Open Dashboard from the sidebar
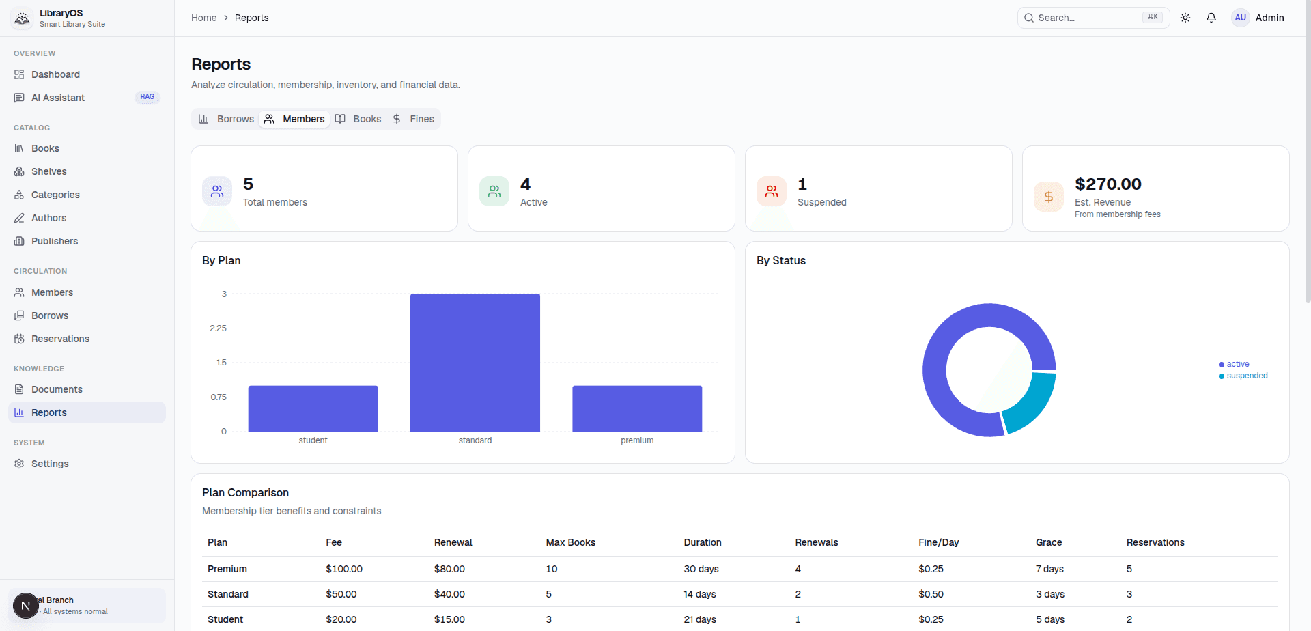Screen dimensions: 1311x631 point(87,74)
